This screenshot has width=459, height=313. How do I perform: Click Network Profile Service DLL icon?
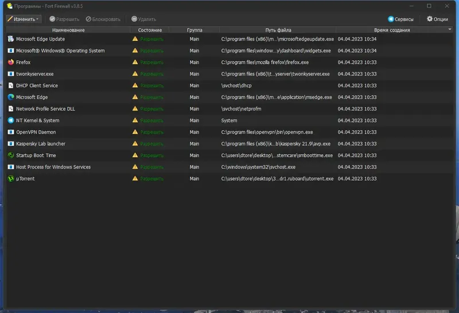[x=11, y=109]
